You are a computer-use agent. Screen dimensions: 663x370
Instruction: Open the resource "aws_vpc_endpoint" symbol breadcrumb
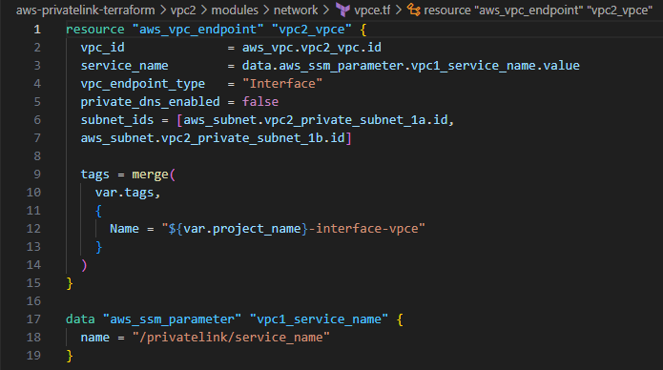(x=538, y=10)
